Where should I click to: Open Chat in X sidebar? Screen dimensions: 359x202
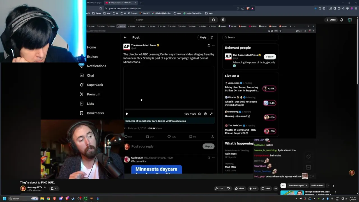(87, 75)
